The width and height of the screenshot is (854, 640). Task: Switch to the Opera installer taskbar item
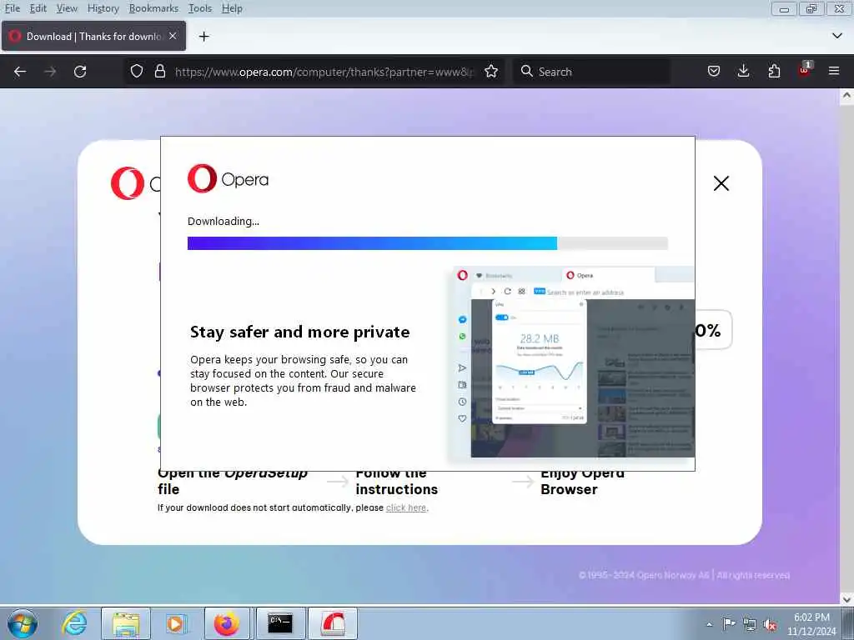(x=333, y=623)
